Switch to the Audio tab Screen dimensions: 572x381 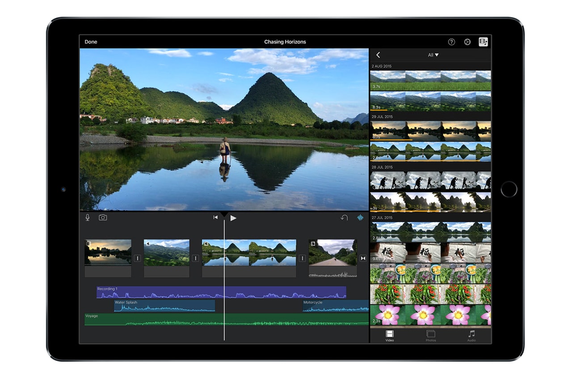coord(471,336)
